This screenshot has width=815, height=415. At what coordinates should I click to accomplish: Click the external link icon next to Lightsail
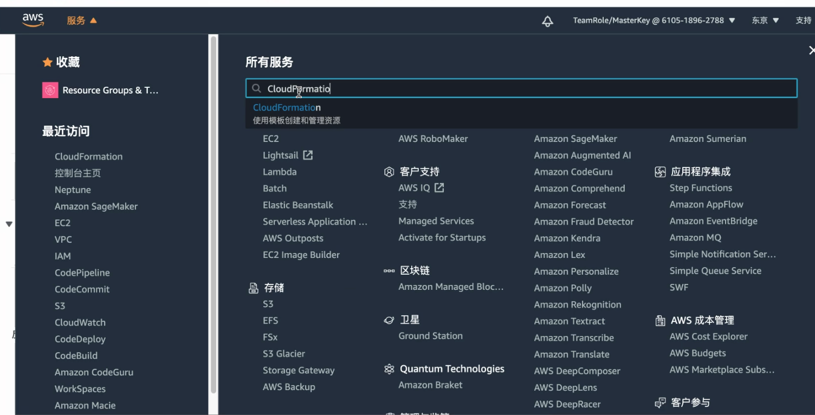308,155
